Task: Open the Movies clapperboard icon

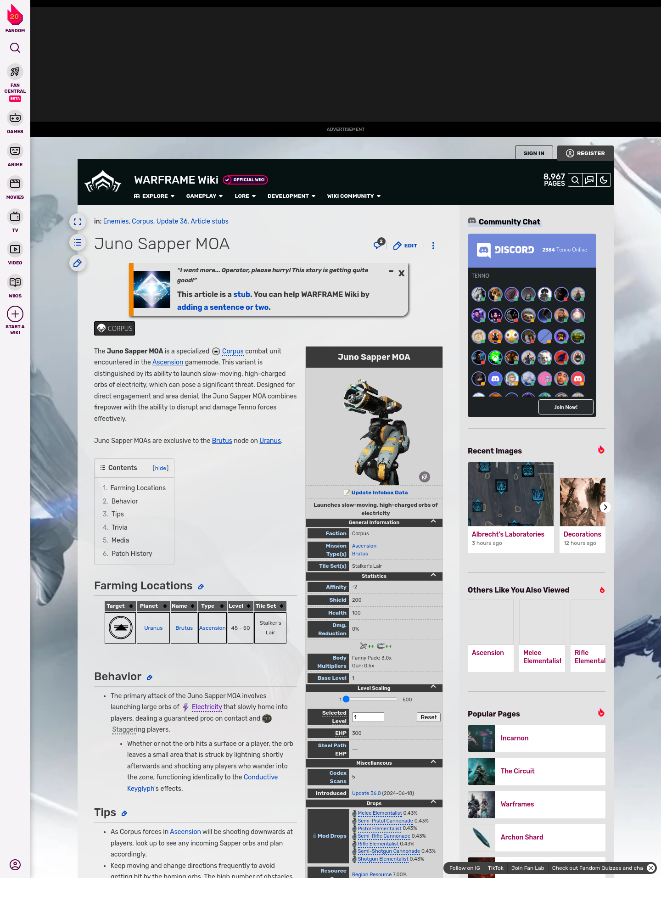Action: coord(15,184)
